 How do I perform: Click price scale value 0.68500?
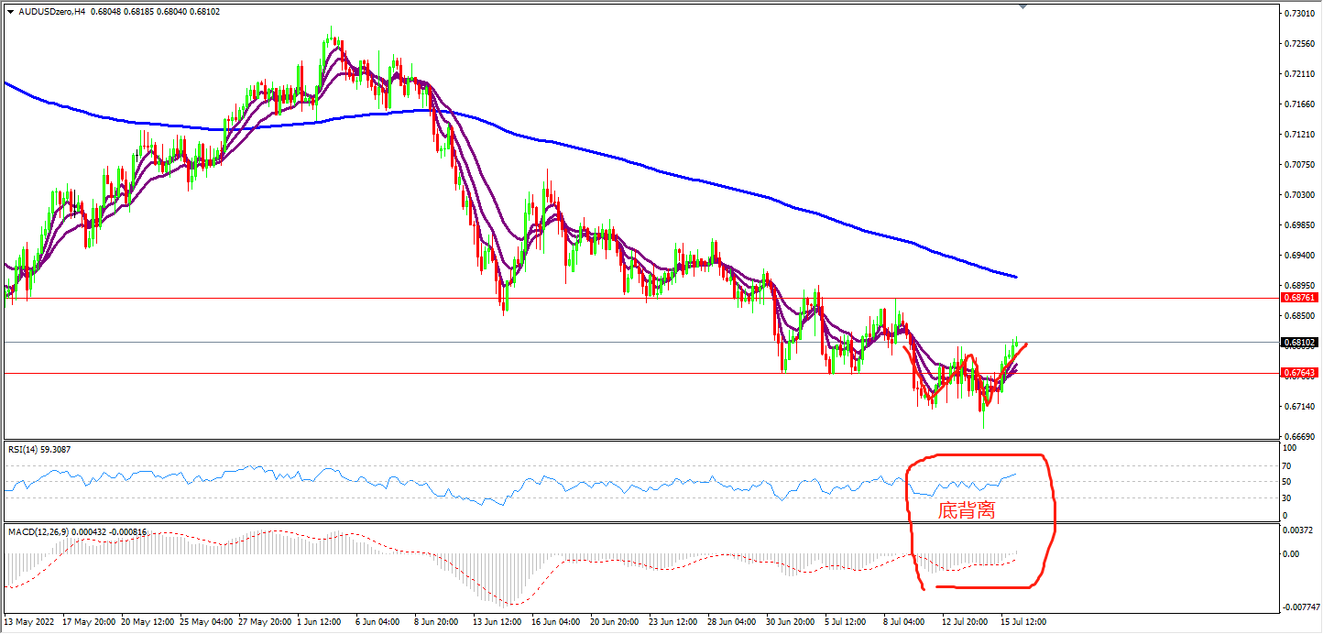click(1300, 316)
